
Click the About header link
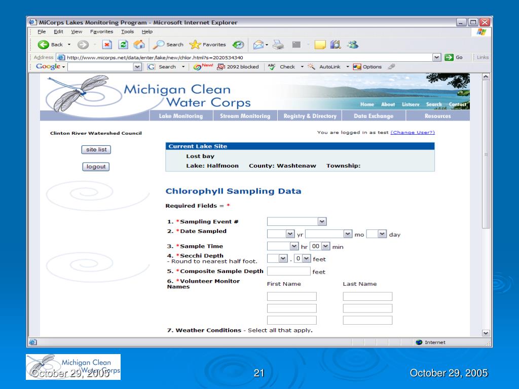point(388,104)
